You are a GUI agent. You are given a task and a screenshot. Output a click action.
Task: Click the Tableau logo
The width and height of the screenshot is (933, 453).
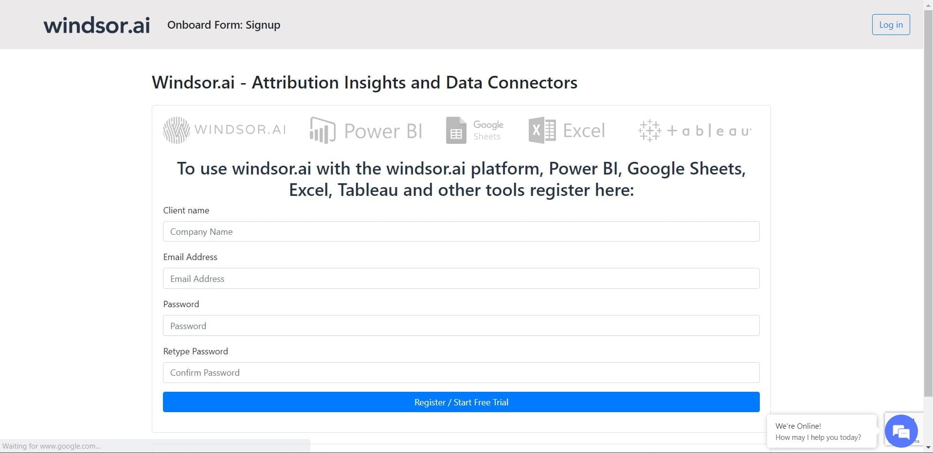pyautogui.click(x=694, y=130)
